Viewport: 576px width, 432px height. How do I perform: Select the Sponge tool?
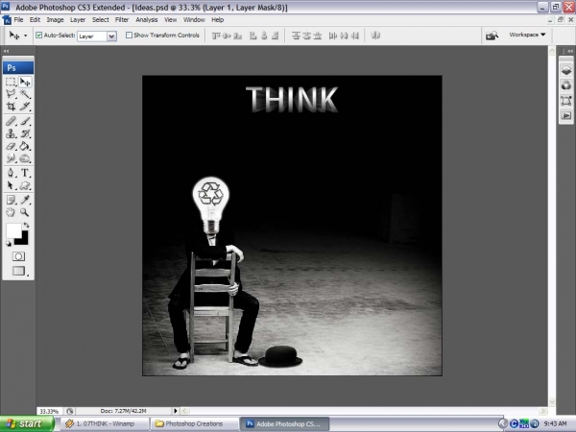click(25, 158)
